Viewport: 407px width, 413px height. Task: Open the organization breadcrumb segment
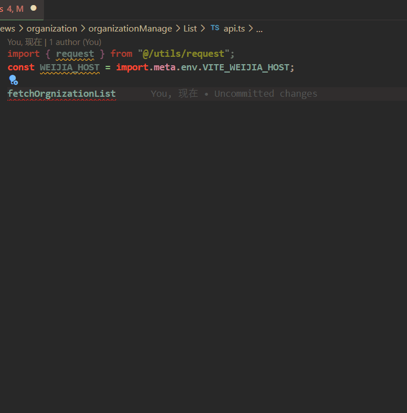(52, 29)
